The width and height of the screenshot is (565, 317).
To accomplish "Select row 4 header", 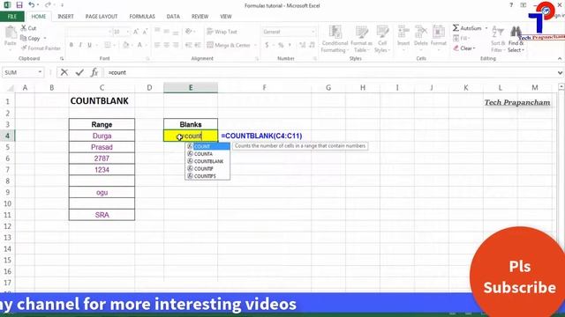I will coord(7,136).
